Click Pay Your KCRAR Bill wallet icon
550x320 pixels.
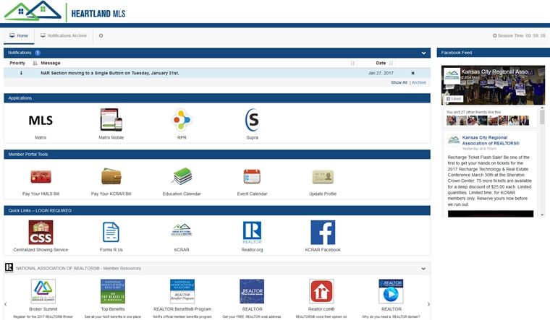pyautogui.click(x=111, y=176)
